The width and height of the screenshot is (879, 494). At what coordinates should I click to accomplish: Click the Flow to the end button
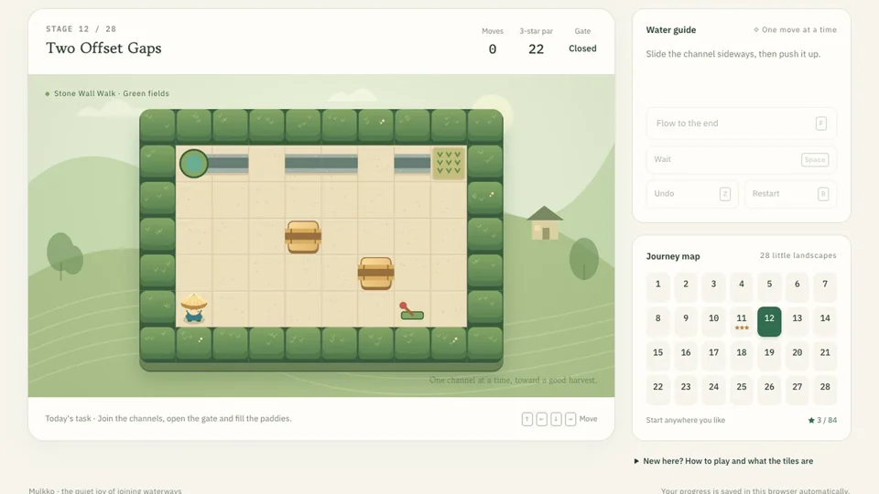(x=741, y=123)
